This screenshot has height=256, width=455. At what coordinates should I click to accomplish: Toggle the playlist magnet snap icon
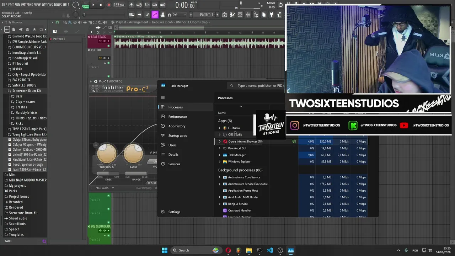pyautogui.click(x=57, y=22)
